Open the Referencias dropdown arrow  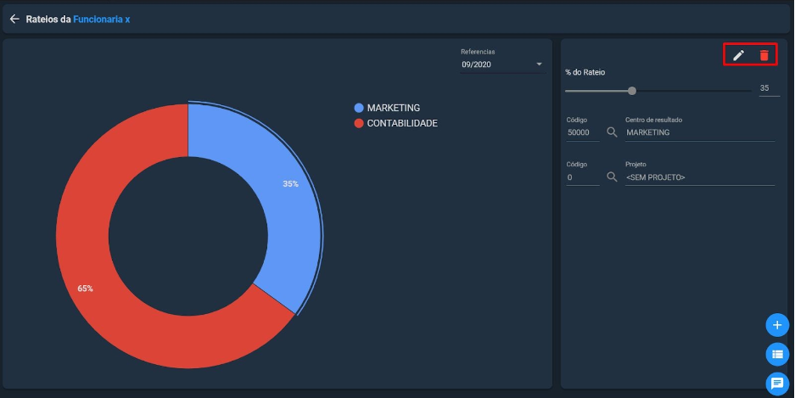click(x=539, y=64)
